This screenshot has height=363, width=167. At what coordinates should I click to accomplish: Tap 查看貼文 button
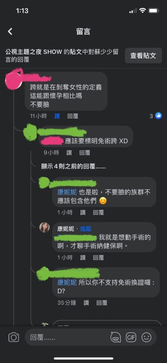[143, 56]
